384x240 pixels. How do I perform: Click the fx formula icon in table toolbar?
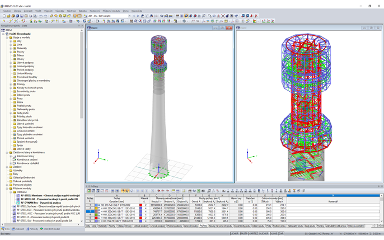213,191
